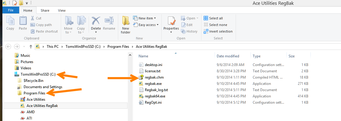Open the Properties icon with checkmark
This screenshot has width=341, height=121.
[x=171, y=21]
